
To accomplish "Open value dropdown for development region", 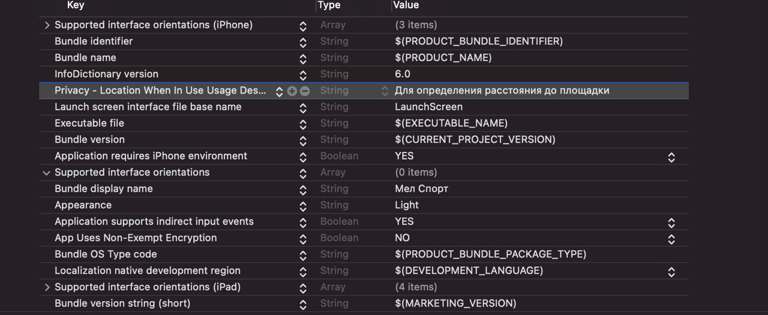I will (671, 272).
